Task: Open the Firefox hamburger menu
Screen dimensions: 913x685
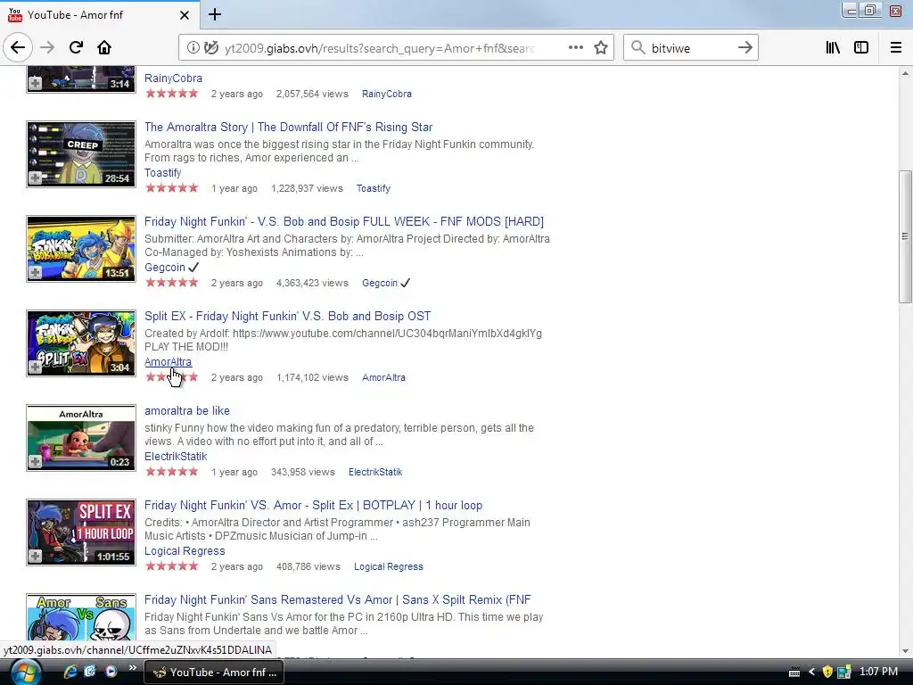Action: (896, 48)
